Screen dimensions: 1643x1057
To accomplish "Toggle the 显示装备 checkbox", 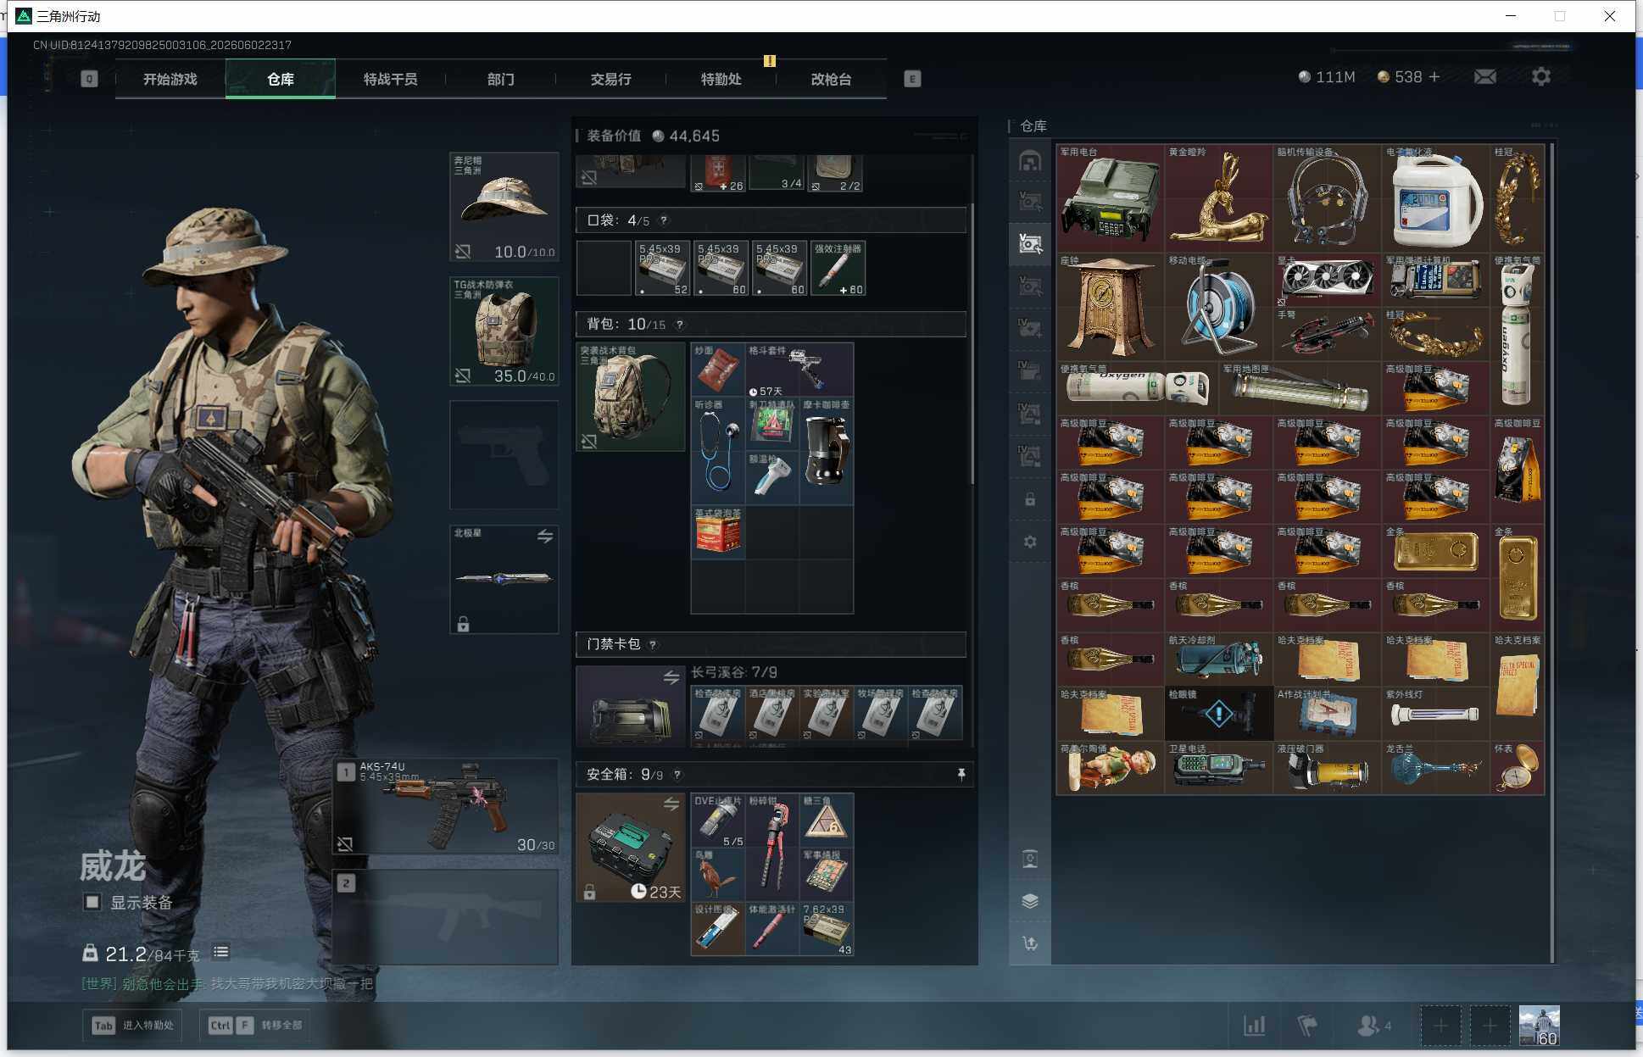I will 92,903.
